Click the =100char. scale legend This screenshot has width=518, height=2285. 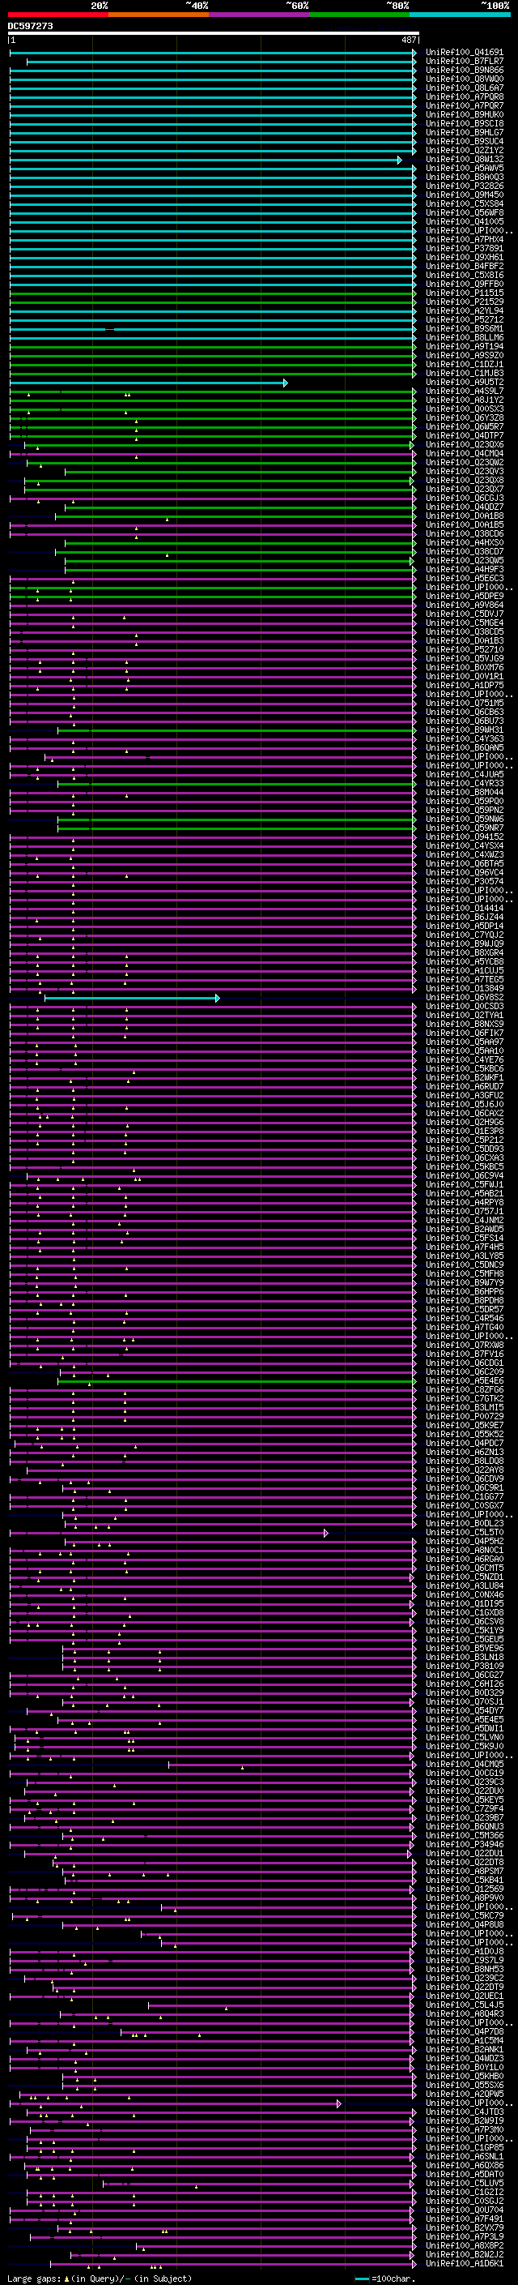click(x=384, y=2278)
